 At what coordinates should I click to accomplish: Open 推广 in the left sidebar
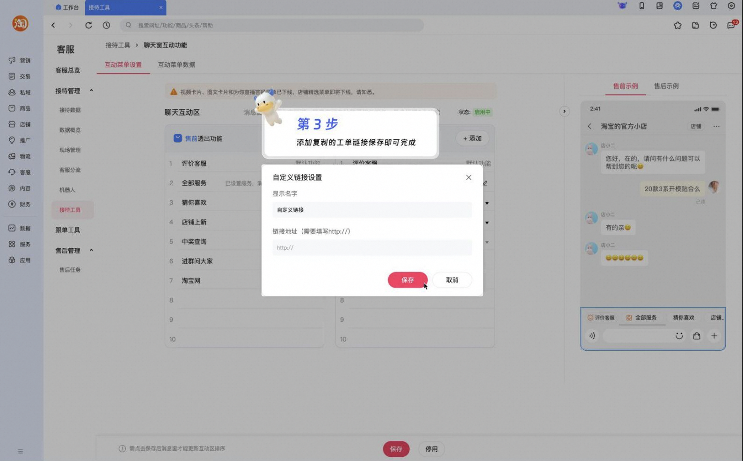[x=20, y=140]
